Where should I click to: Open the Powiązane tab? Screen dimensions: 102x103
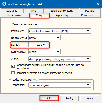point(88,15)
